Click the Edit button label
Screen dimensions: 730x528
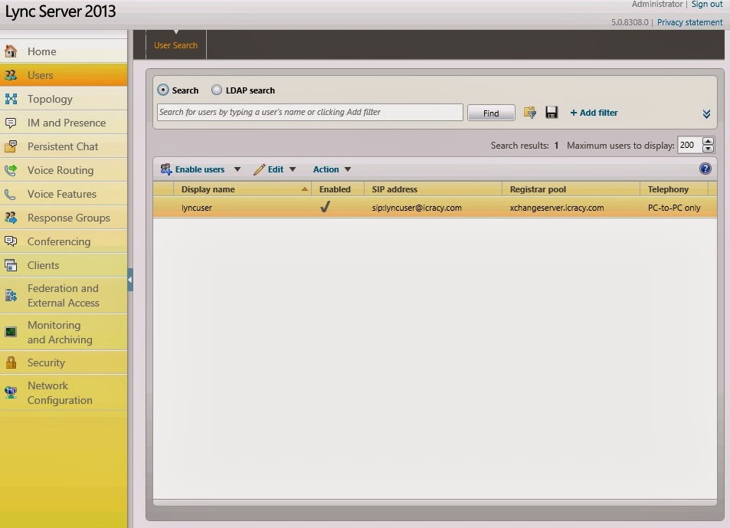point(276,169)
